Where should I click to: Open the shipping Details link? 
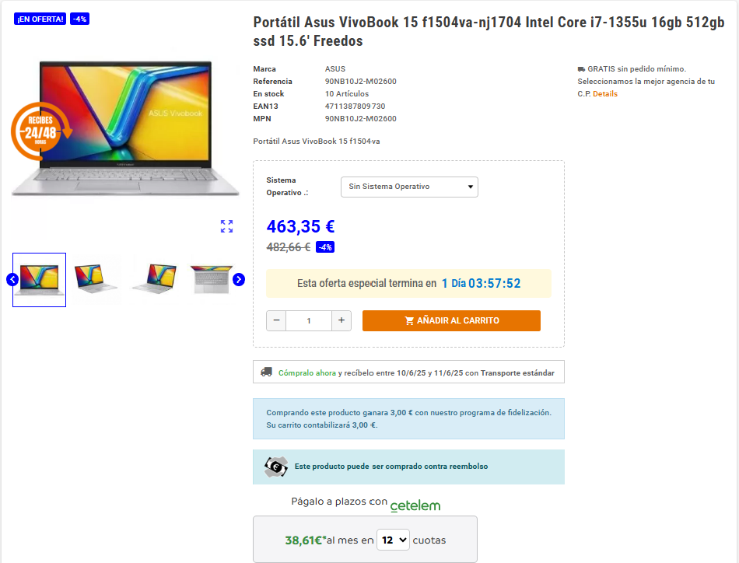point(604,94)
